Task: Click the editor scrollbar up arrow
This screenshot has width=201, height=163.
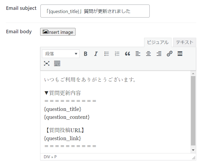Action: coord(193,73)
